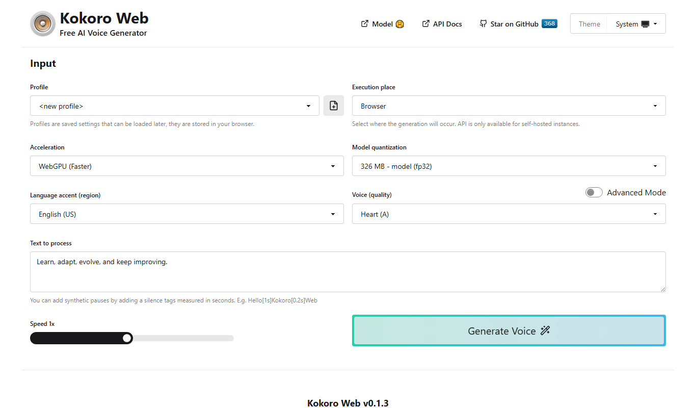Click the monitor icon in the theme selector
The height and width of the screenshot is (408, 696).
click(x=645, y=24)
